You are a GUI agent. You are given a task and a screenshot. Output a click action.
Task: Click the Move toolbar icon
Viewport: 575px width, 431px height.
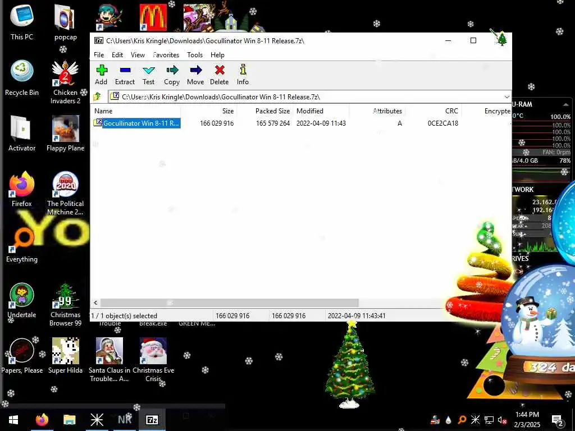pyautogui.click(x=195, y=75)
